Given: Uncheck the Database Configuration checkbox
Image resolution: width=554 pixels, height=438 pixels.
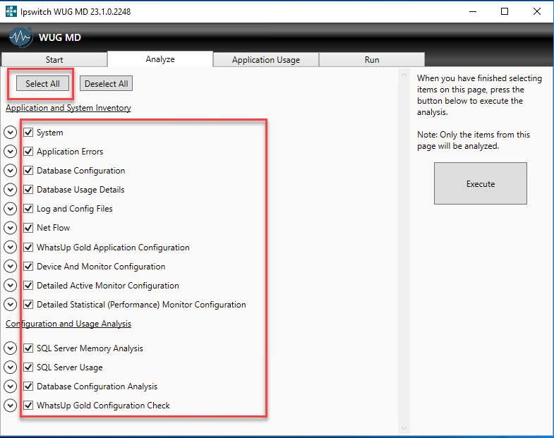Looking at the screenshot, I should [x=28, y=171].
